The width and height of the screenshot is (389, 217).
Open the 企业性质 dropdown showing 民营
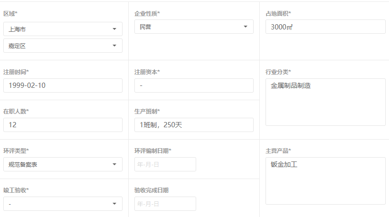tap(194, 27)
